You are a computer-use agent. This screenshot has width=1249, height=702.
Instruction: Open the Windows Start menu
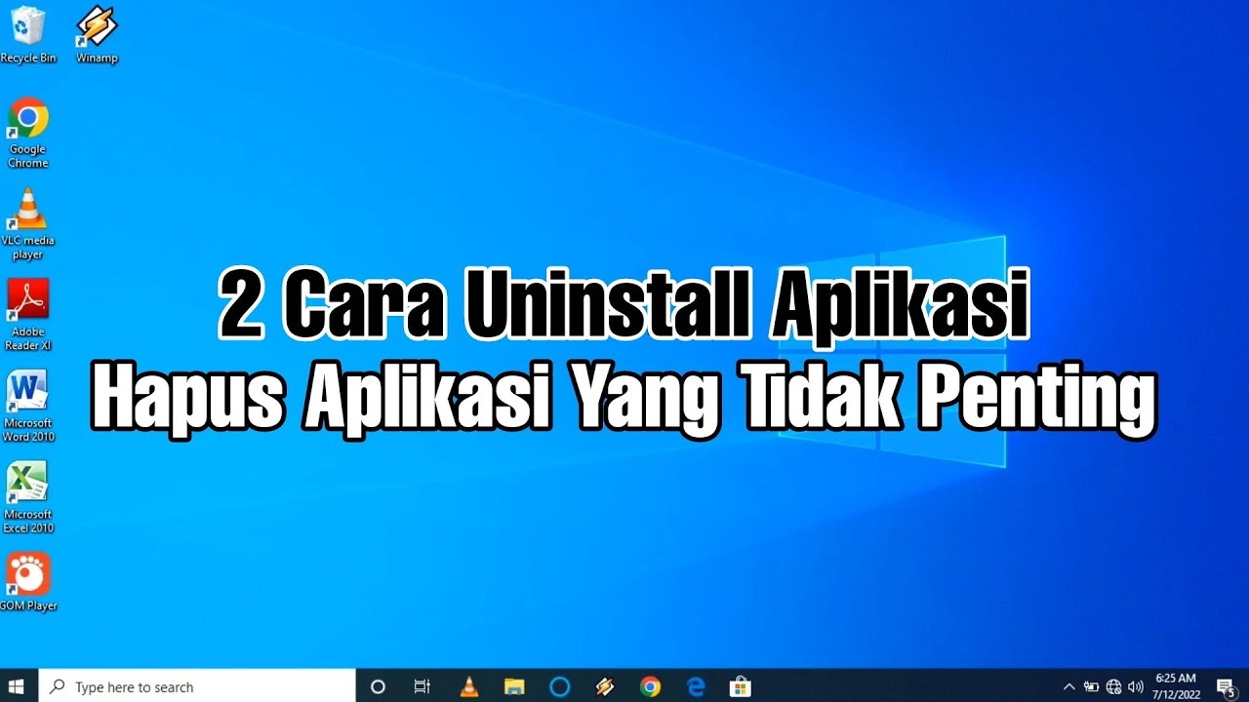click(x=18, y=686)
